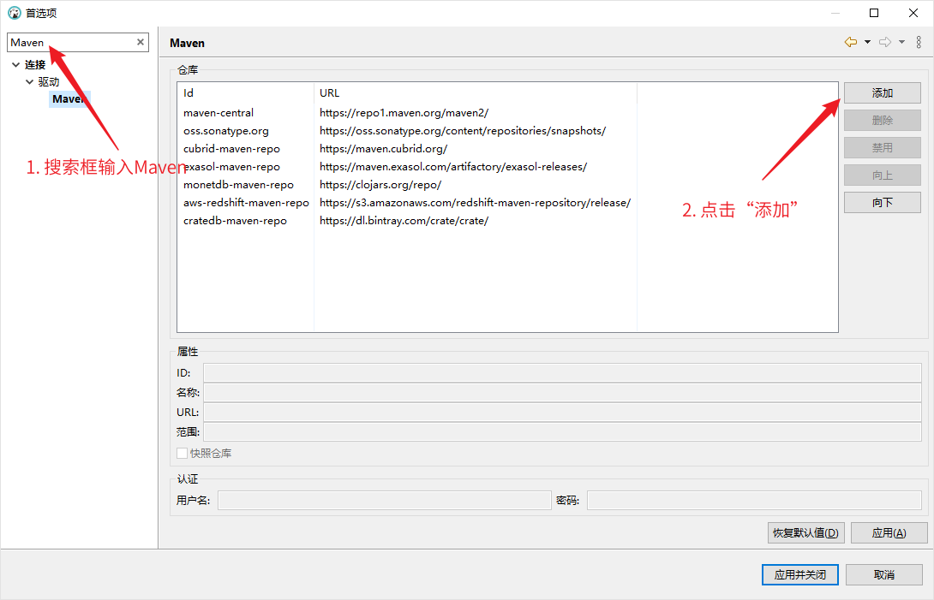Click the 向下 button

click(x=882, y=202)
